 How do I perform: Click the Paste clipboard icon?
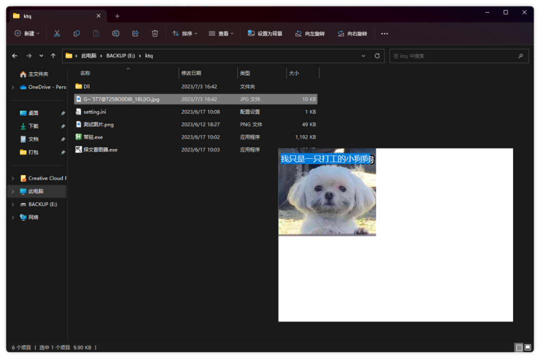coord(96,33)
